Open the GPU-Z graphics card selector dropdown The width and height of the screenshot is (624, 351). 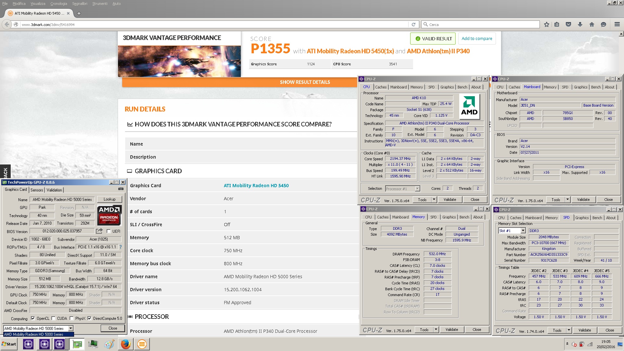71,328
